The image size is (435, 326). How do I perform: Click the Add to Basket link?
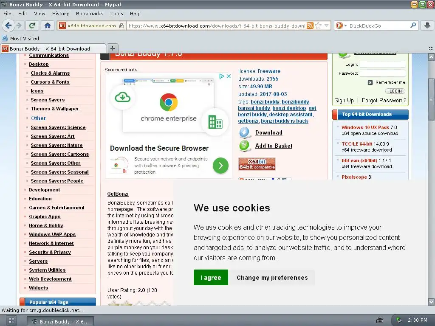click(274, 146)
